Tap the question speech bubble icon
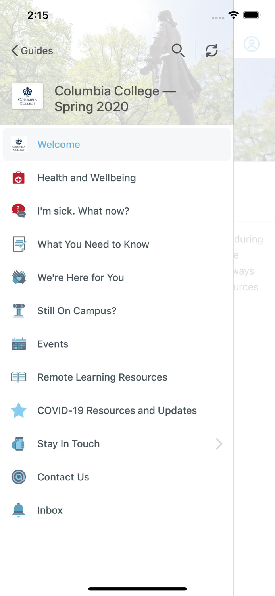The width and height of the screenshot is (275, 596). click(19, 211)
